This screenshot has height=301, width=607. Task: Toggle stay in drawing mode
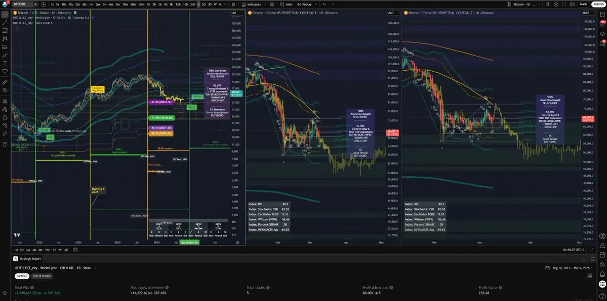5,109
